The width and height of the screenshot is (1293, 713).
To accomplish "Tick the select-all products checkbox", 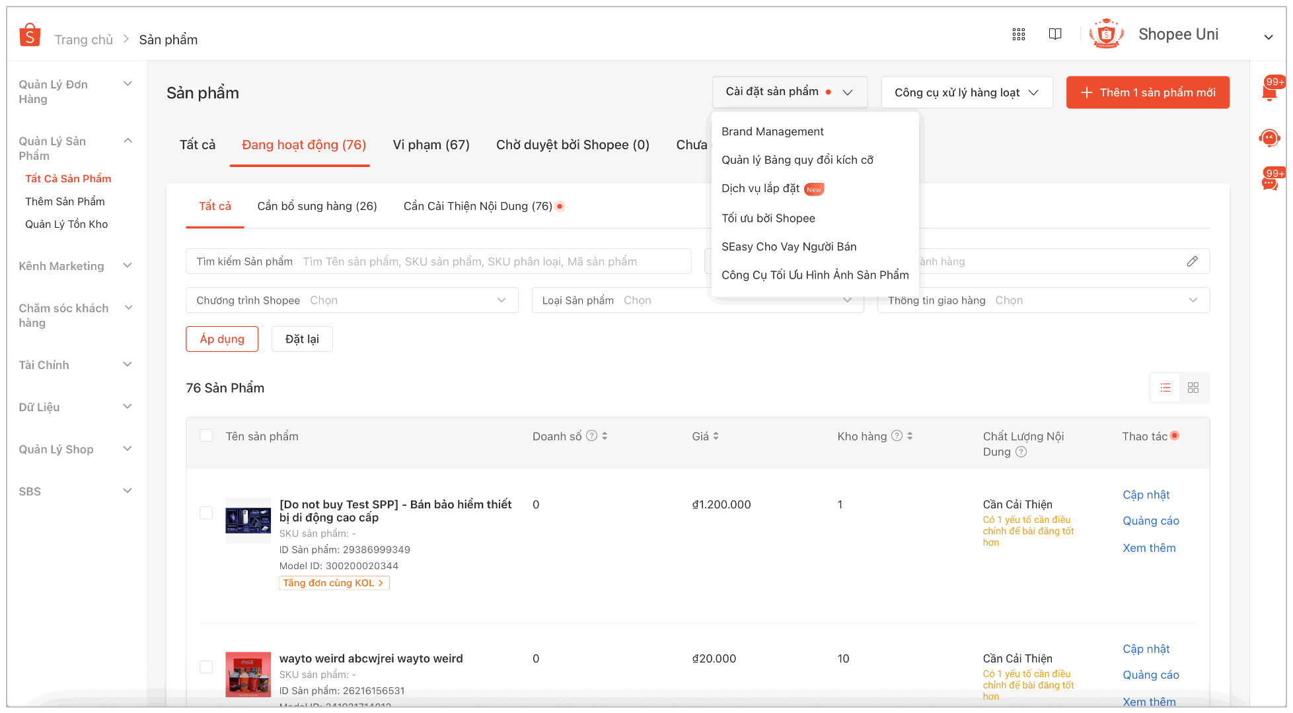I will [206, 436].
